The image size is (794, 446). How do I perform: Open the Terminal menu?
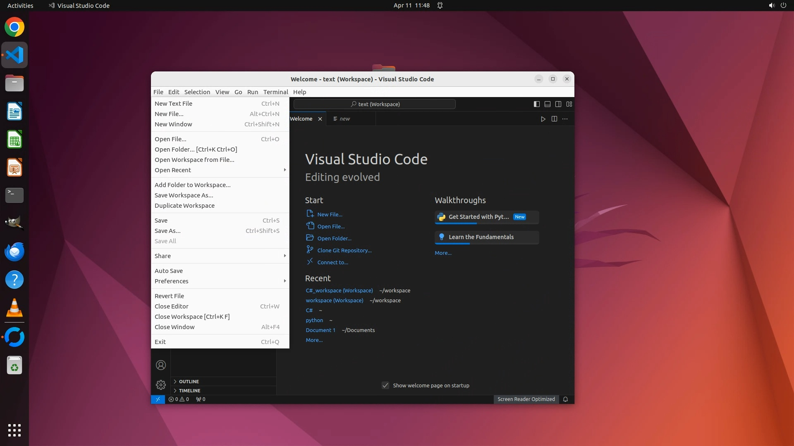275,92
